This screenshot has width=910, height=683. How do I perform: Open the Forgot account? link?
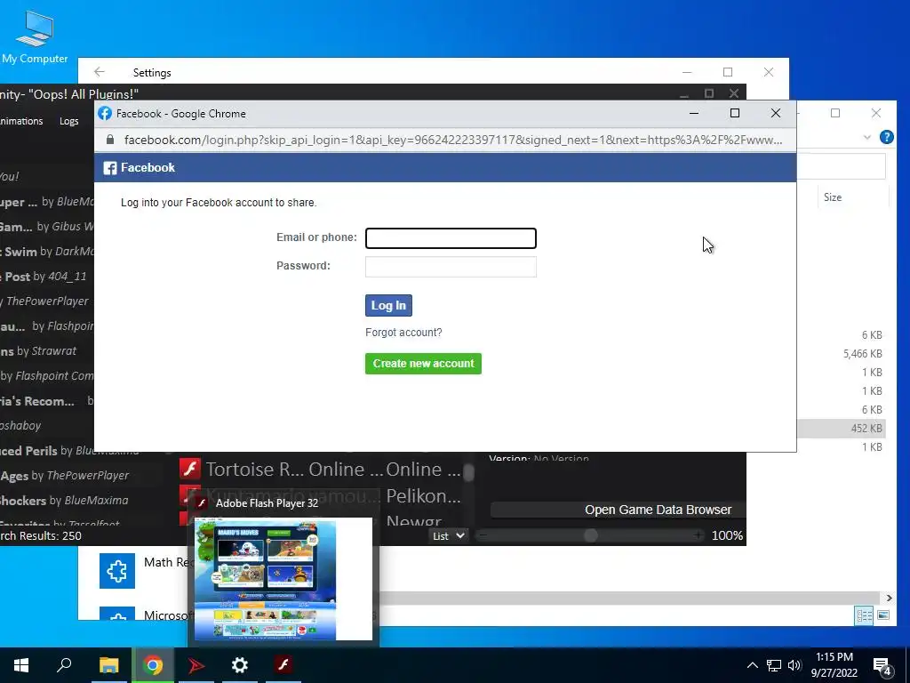[x=403, y=333]
